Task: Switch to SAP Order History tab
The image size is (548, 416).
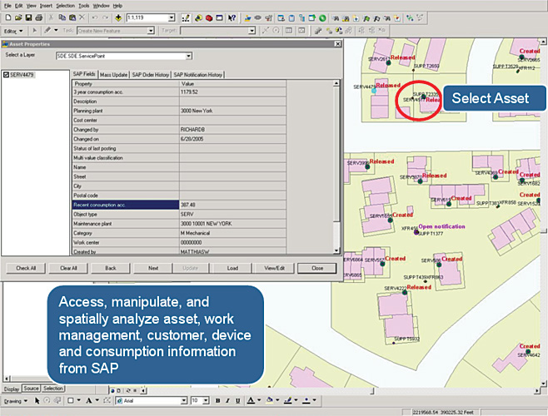Action: [x=150, y=75]
